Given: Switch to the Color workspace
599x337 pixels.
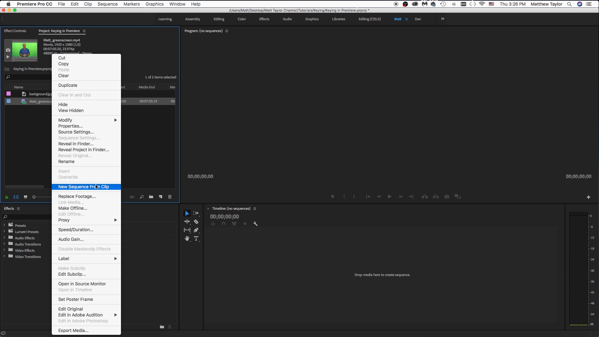Looking at the screenshot, I should (x=241, y=19).
